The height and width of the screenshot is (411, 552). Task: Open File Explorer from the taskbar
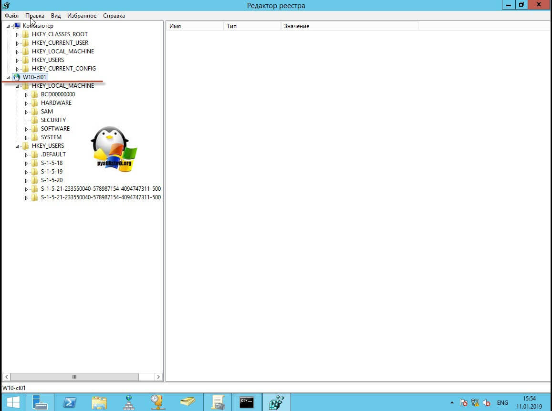point(99,402)
